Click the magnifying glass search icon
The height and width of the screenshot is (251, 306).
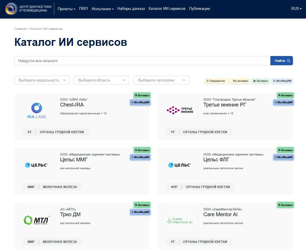288,60
